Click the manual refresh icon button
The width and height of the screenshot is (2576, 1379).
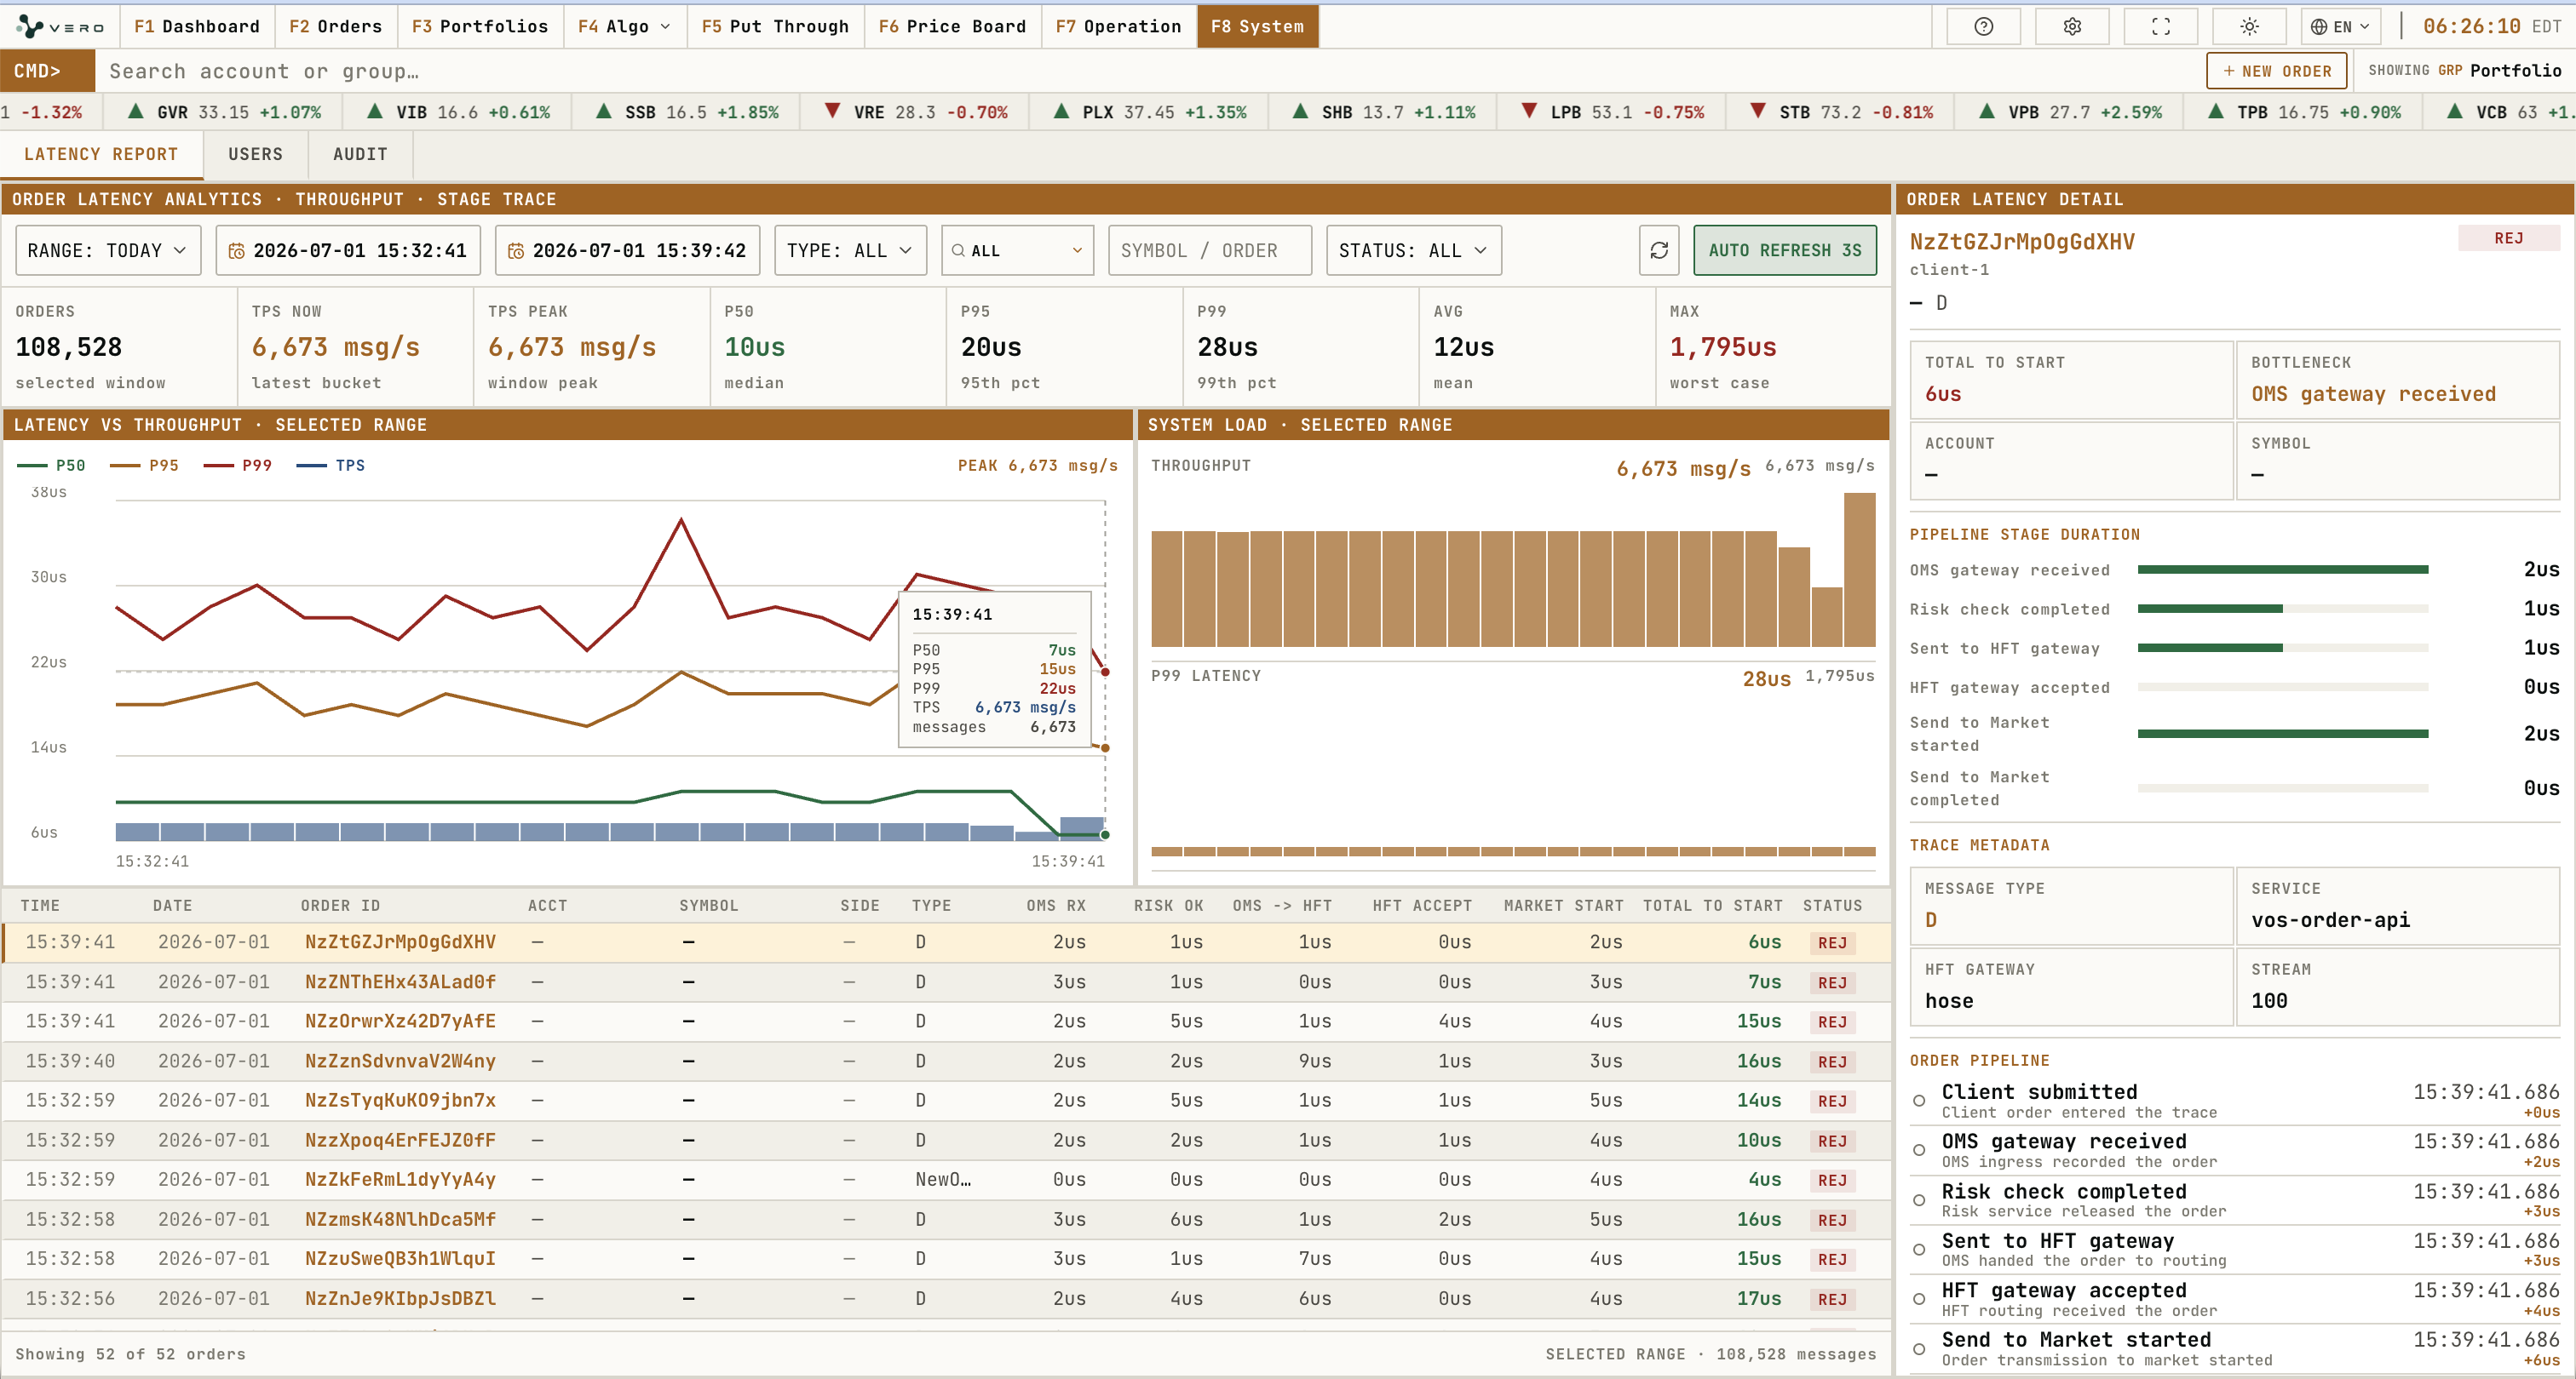[x=1659, y=249]
